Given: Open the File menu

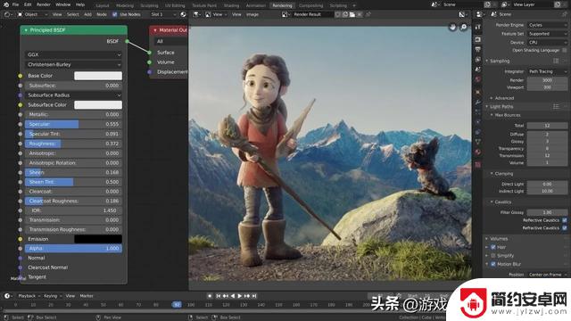Looking at the screenshot, I should [15, 4].
